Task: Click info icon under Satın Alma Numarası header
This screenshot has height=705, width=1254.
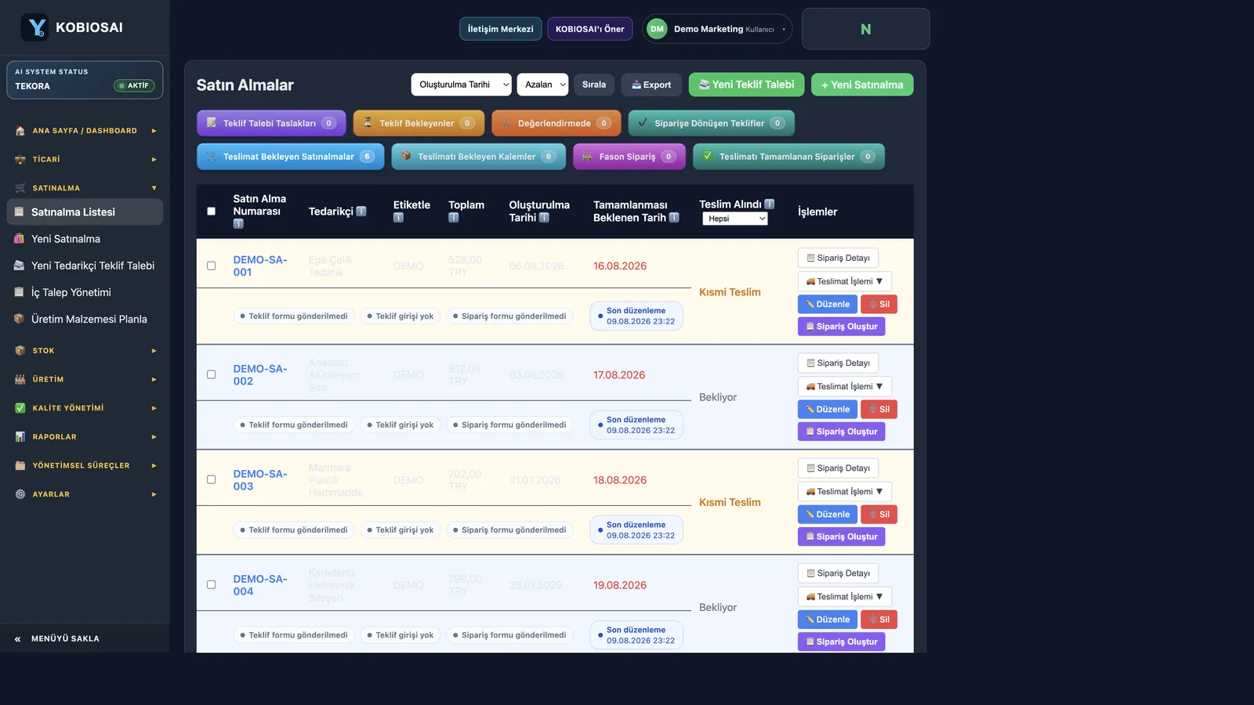Action: pos(238,224)
